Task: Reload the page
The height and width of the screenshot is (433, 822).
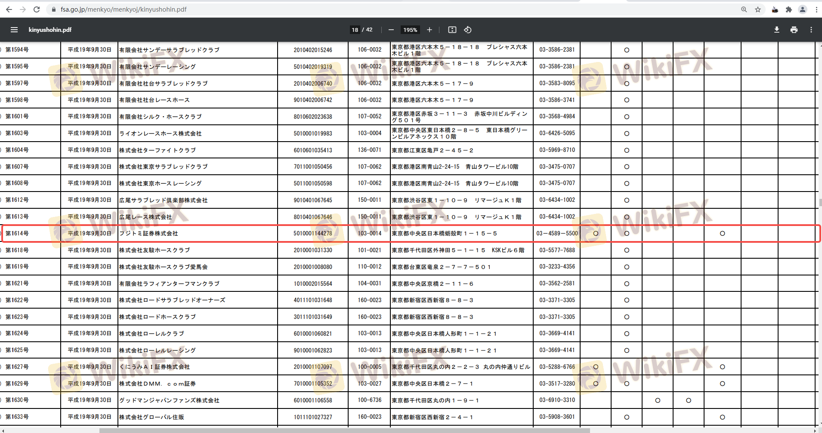Action: (37, 9)
